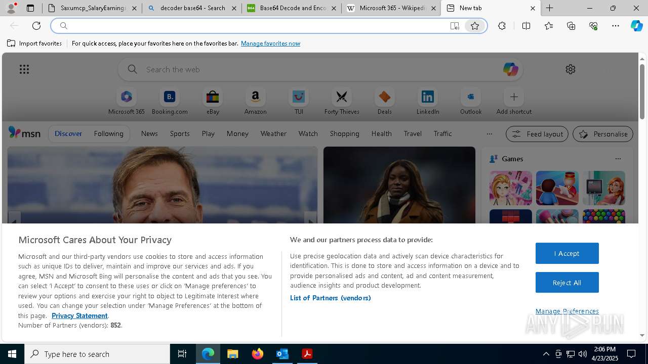This screenshot has width=648, height=364.
Task: Select the Following feed tab
Action: point(108,133)
